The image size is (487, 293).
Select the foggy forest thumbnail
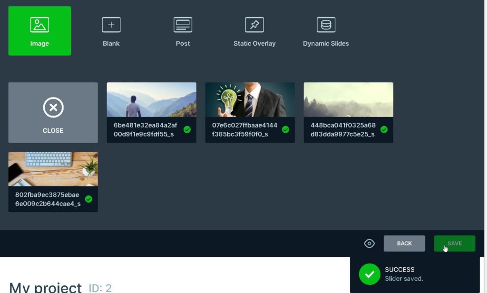pyautogui.click(x=348, y=99)
